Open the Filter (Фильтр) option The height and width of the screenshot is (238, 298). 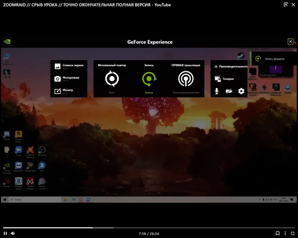click(x=64, y=91)
